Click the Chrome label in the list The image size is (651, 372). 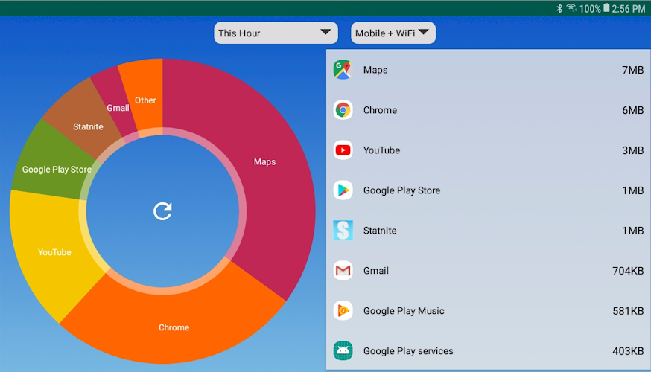coord(380,110)
